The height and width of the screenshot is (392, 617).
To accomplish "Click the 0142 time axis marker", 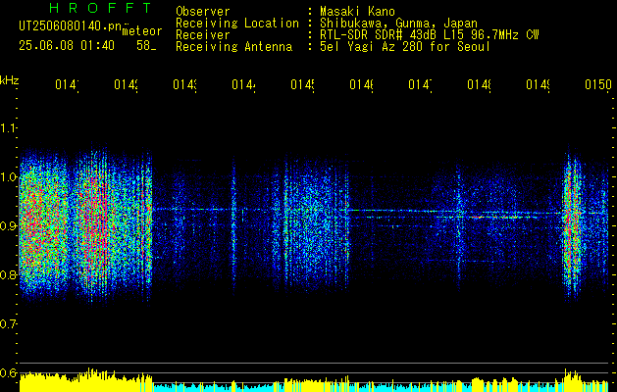I will tap(126, 85).
